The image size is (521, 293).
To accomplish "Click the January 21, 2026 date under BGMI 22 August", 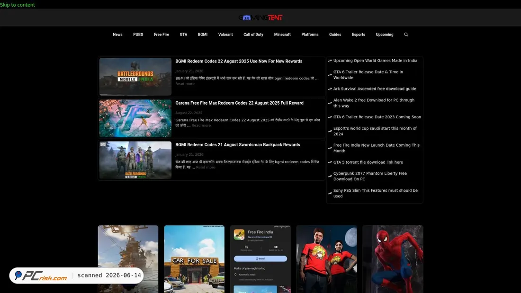I will click(189, 71).
